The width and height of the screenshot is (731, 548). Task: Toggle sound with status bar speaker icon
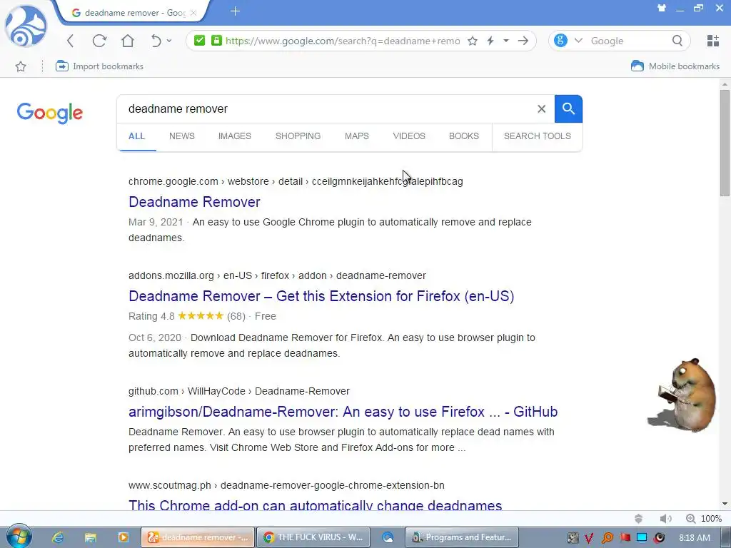click(x=666, y=519)
